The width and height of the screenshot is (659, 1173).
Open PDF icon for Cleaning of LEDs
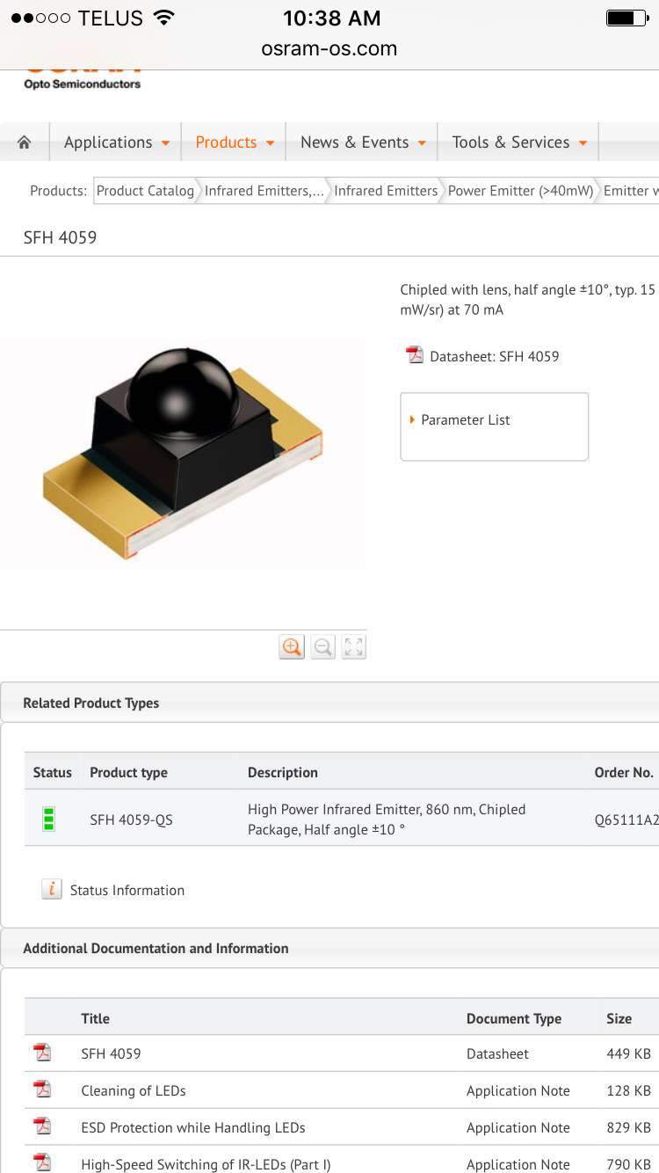click(x=42, y=1089)
